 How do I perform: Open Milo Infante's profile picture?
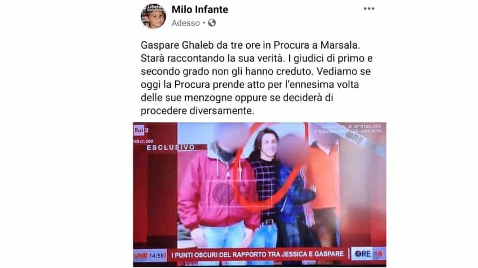click(x=153, y=16)
